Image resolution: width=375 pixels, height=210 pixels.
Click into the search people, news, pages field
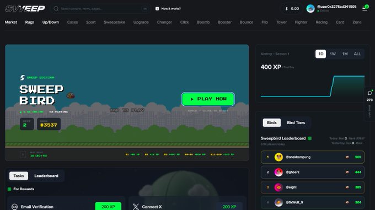coord(100,9)
